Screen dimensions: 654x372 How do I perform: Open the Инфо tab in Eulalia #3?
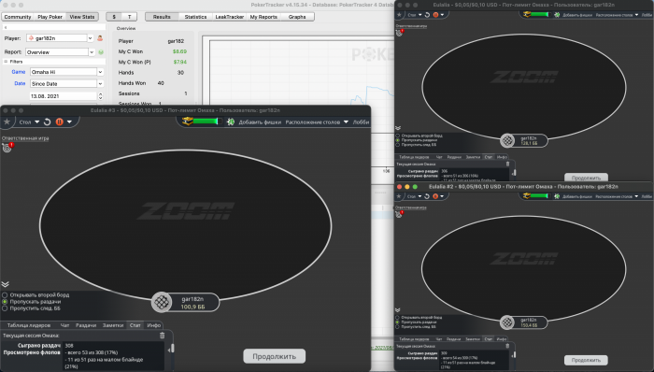coord(153,325)
